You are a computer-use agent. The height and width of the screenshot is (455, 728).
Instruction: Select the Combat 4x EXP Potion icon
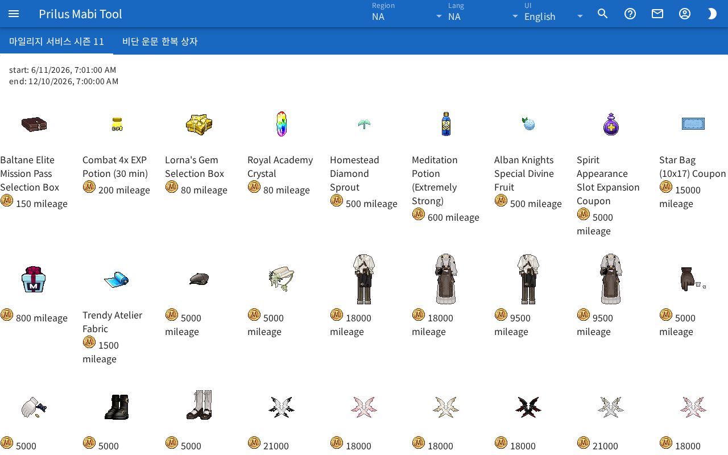click(x=117, y=124)
